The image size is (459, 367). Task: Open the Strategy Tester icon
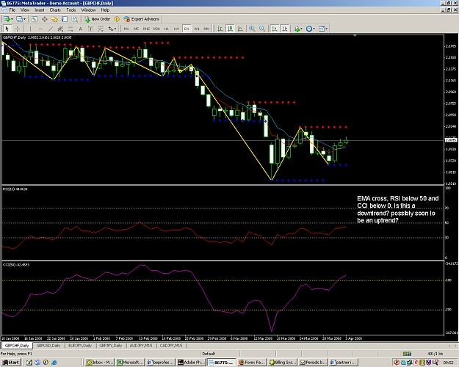[75, 19]
